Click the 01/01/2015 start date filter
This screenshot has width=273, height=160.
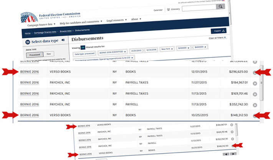pos(136,51)
